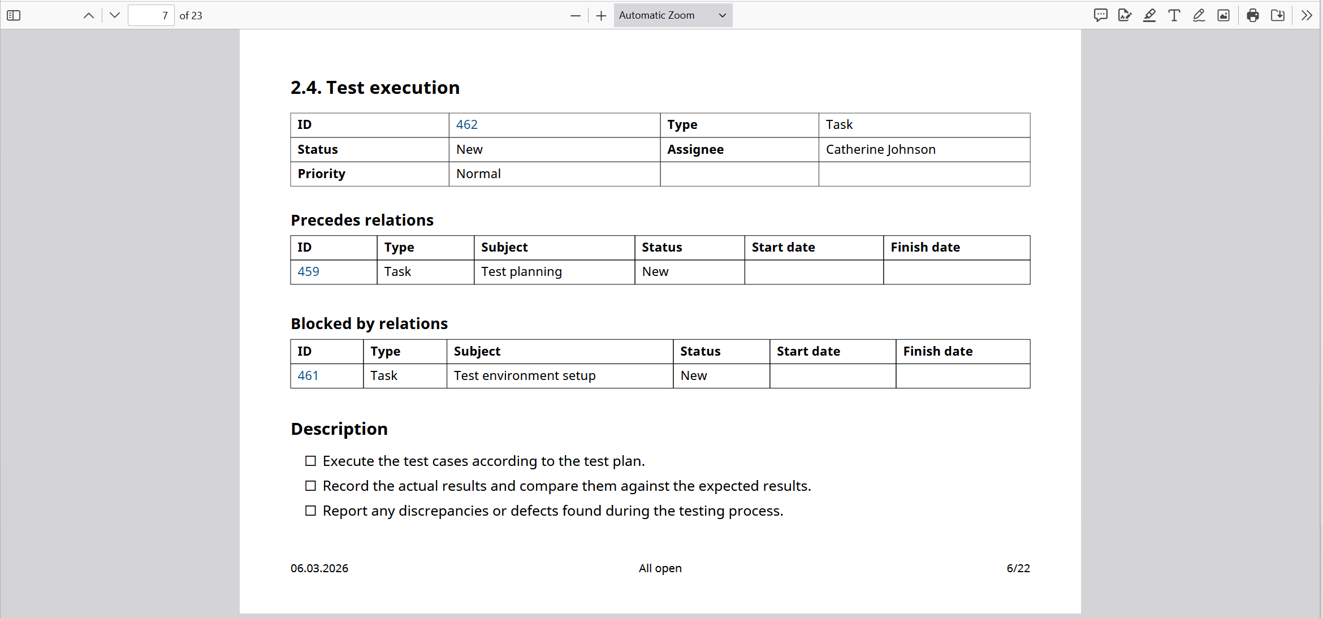Follow link to task 459 Test planning
Screen dimensions: 1323x618
point(308,271)
